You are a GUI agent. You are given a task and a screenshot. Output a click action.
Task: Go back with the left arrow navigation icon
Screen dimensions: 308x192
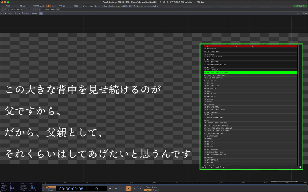9,13
